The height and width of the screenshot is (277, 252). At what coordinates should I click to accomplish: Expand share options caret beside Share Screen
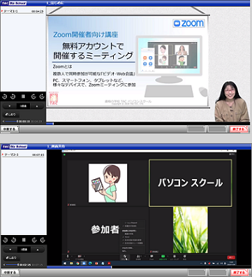[168, 256]
